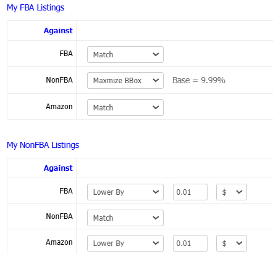The height and width of the screenshot is (254, 273).
Task: Open the Lower By dropdown in NonFBA Listings Amazon row
Action: (125, 243)
